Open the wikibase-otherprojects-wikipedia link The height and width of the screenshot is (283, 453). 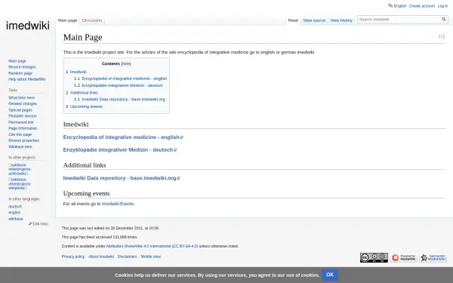point(20,183)
